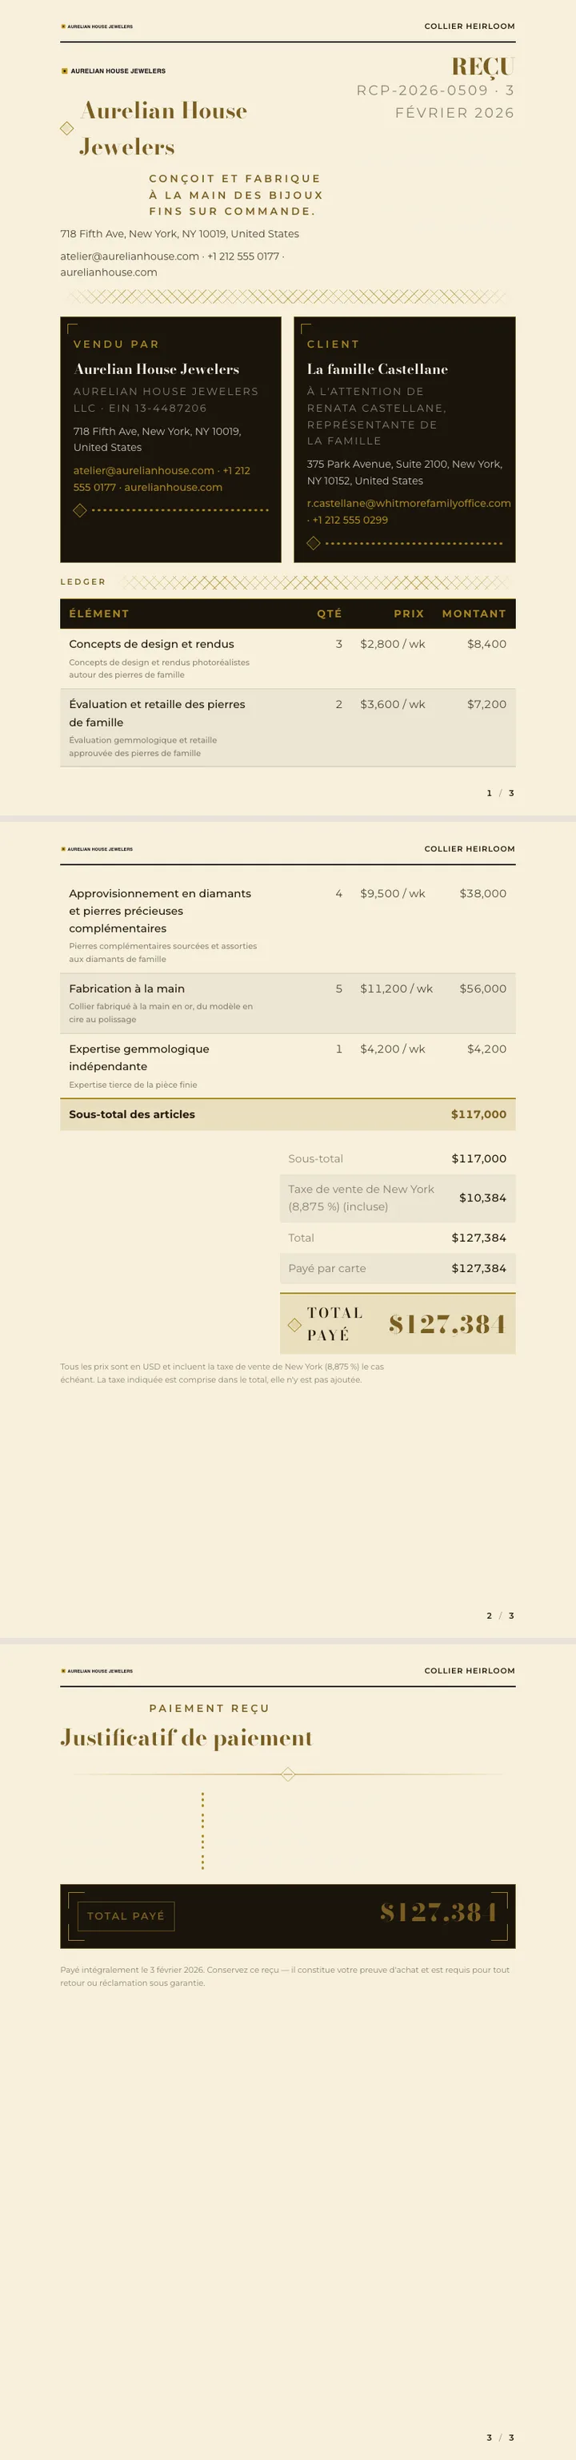The width and height of the screenshot is (576, 2460).
Task: Select the Montant column header
Action: (x=474, y=614)
